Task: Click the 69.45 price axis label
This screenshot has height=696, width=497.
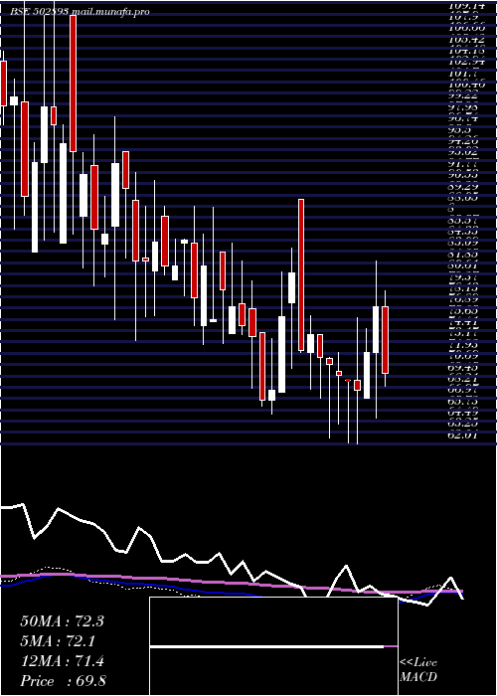Action: coord(463,368)
